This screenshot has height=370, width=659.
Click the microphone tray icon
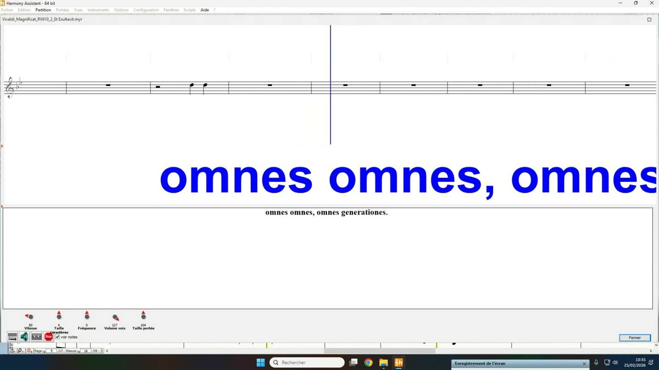click(596, 362)
